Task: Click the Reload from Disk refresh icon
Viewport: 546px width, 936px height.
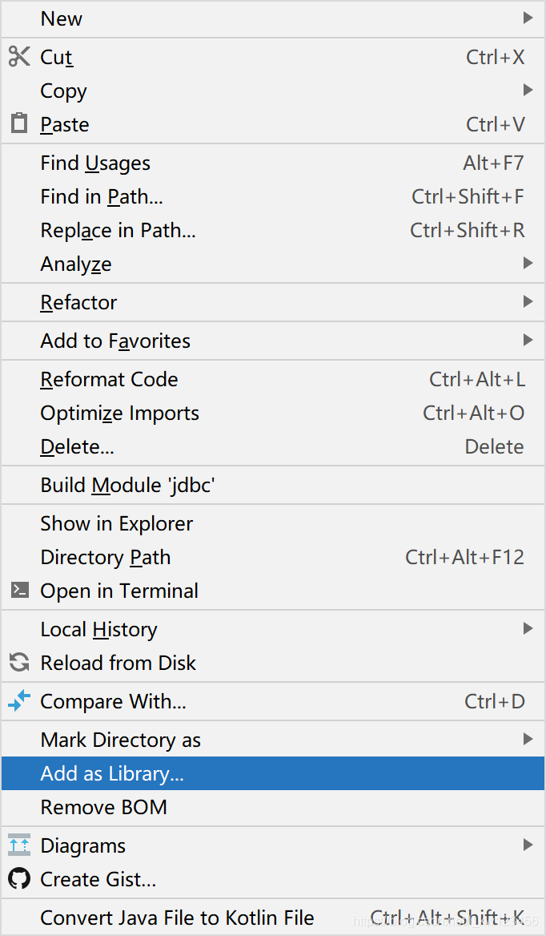Action: click(18, 663)
